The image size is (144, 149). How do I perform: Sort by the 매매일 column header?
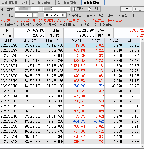point(10,41)
